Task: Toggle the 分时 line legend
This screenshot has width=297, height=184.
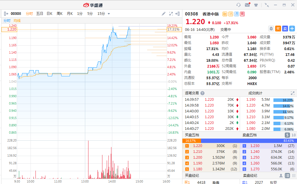Action: 7,21
